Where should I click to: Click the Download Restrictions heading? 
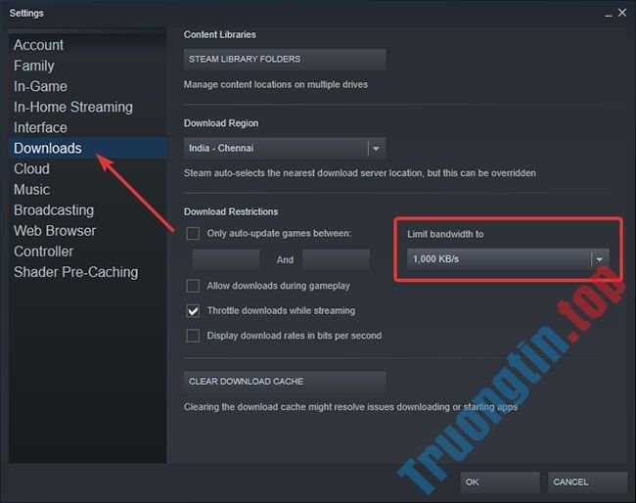pos(231,211)
